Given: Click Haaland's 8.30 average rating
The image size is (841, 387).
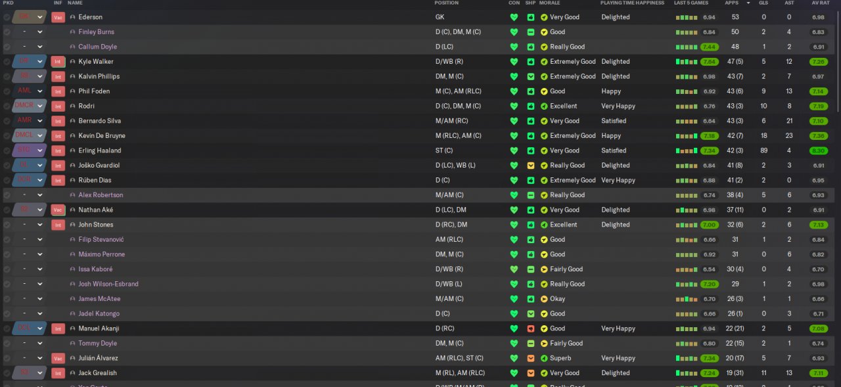Looking at the screenshot, I should (x=819, y=150).
